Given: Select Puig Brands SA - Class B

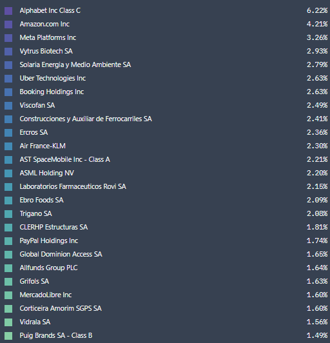Looking at the screenshot, I should coord(56,335).
